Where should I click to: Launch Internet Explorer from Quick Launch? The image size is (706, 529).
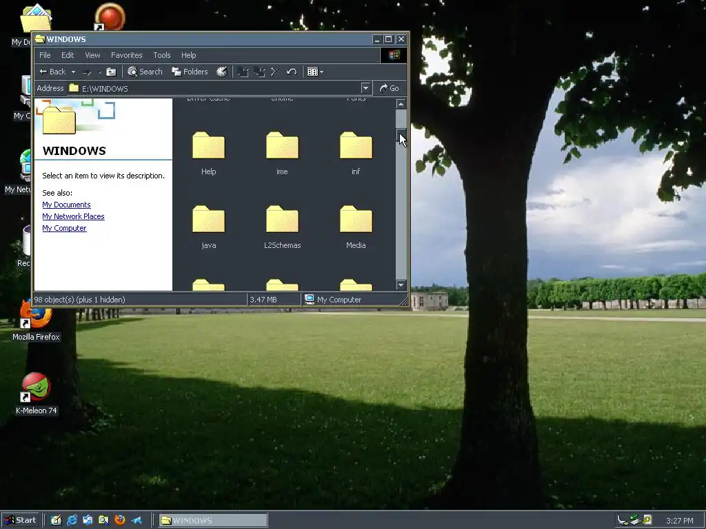pyautogui.click(x=72, y=520)
